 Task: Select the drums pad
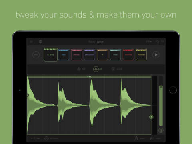point(51,54)
